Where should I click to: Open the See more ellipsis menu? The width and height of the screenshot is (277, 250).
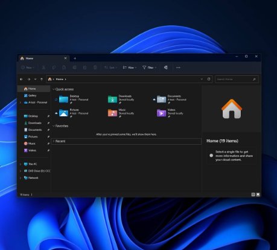pos(178,67)
